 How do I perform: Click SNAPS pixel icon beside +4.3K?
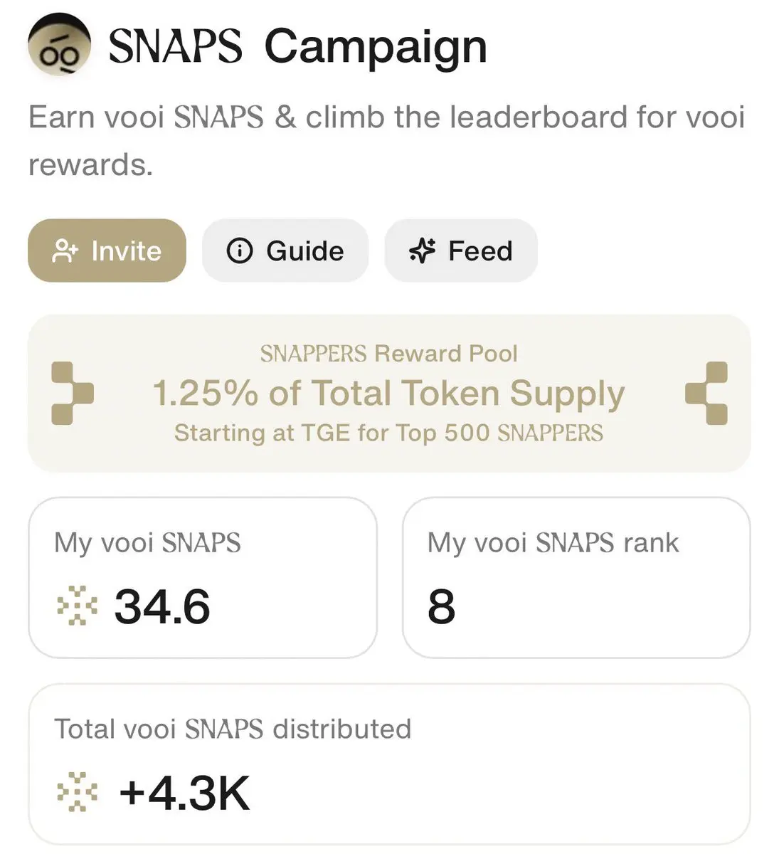77,792
